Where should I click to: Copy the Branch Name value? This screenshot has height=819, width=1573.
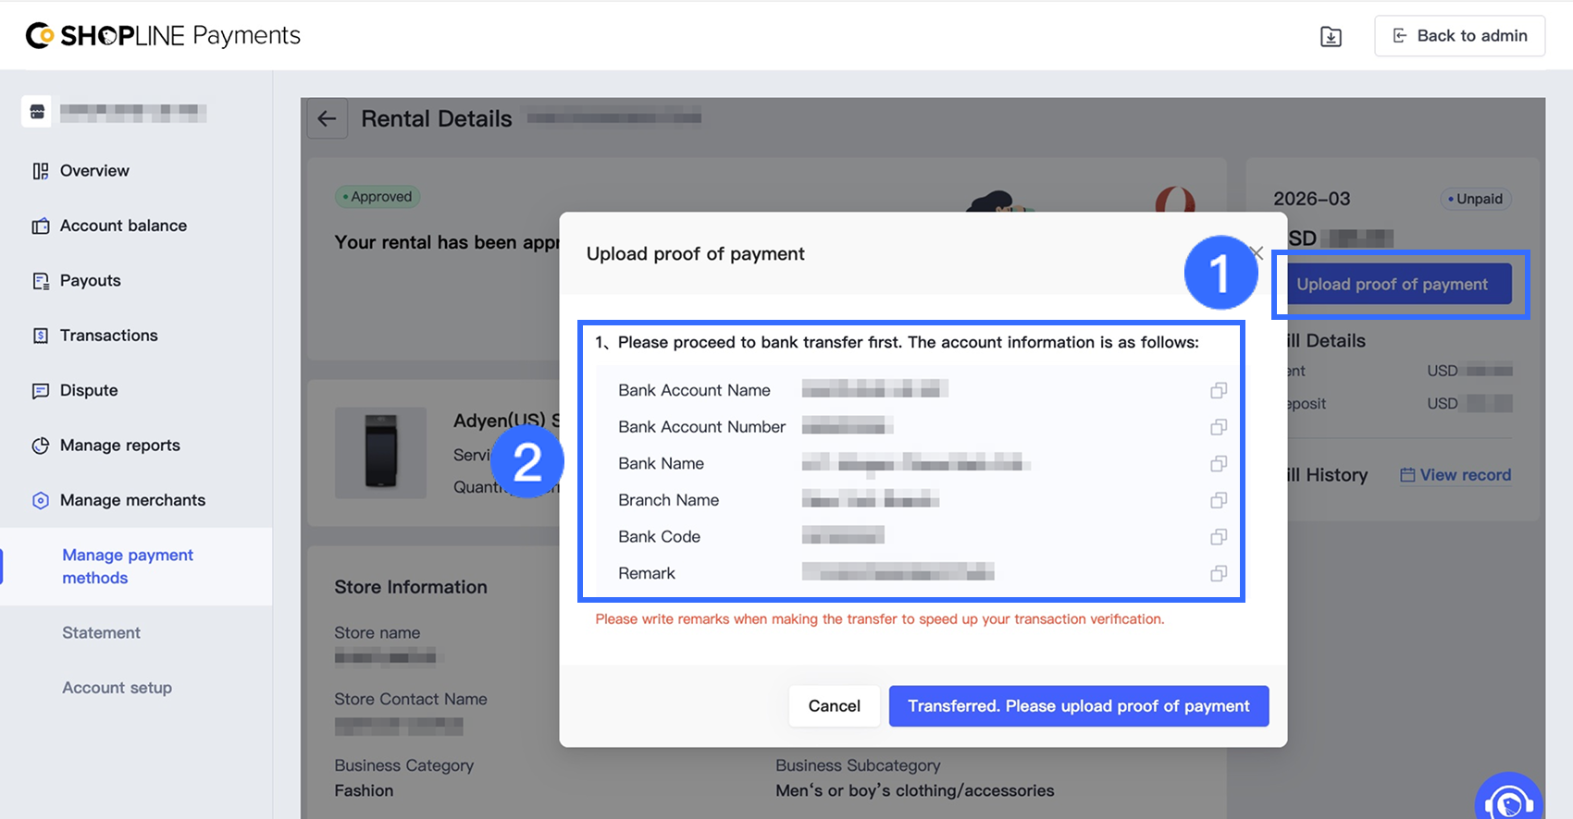[x=1219, y=500]
